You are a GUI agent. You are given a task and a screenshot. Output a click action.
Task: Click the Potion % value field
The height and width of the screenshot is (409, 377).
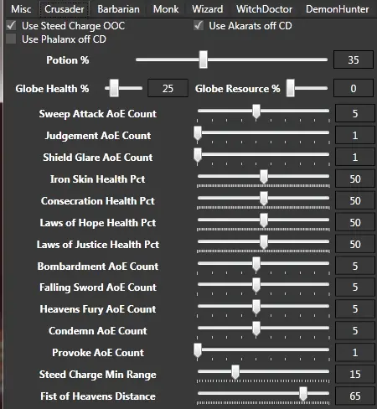[x=354, y=60]
